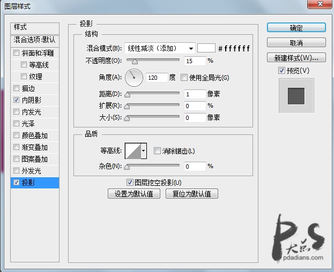Screen dimensions: 334x272
Task: Click the angle field showing 120
Action: [x=157, y=78]
